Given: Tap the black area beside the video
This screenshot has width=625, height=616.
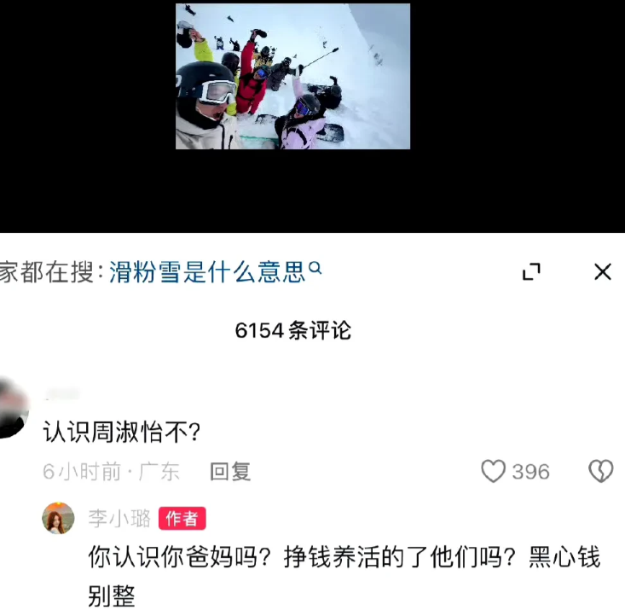Looking at the screenshot, I should click(x=518, y=116).
